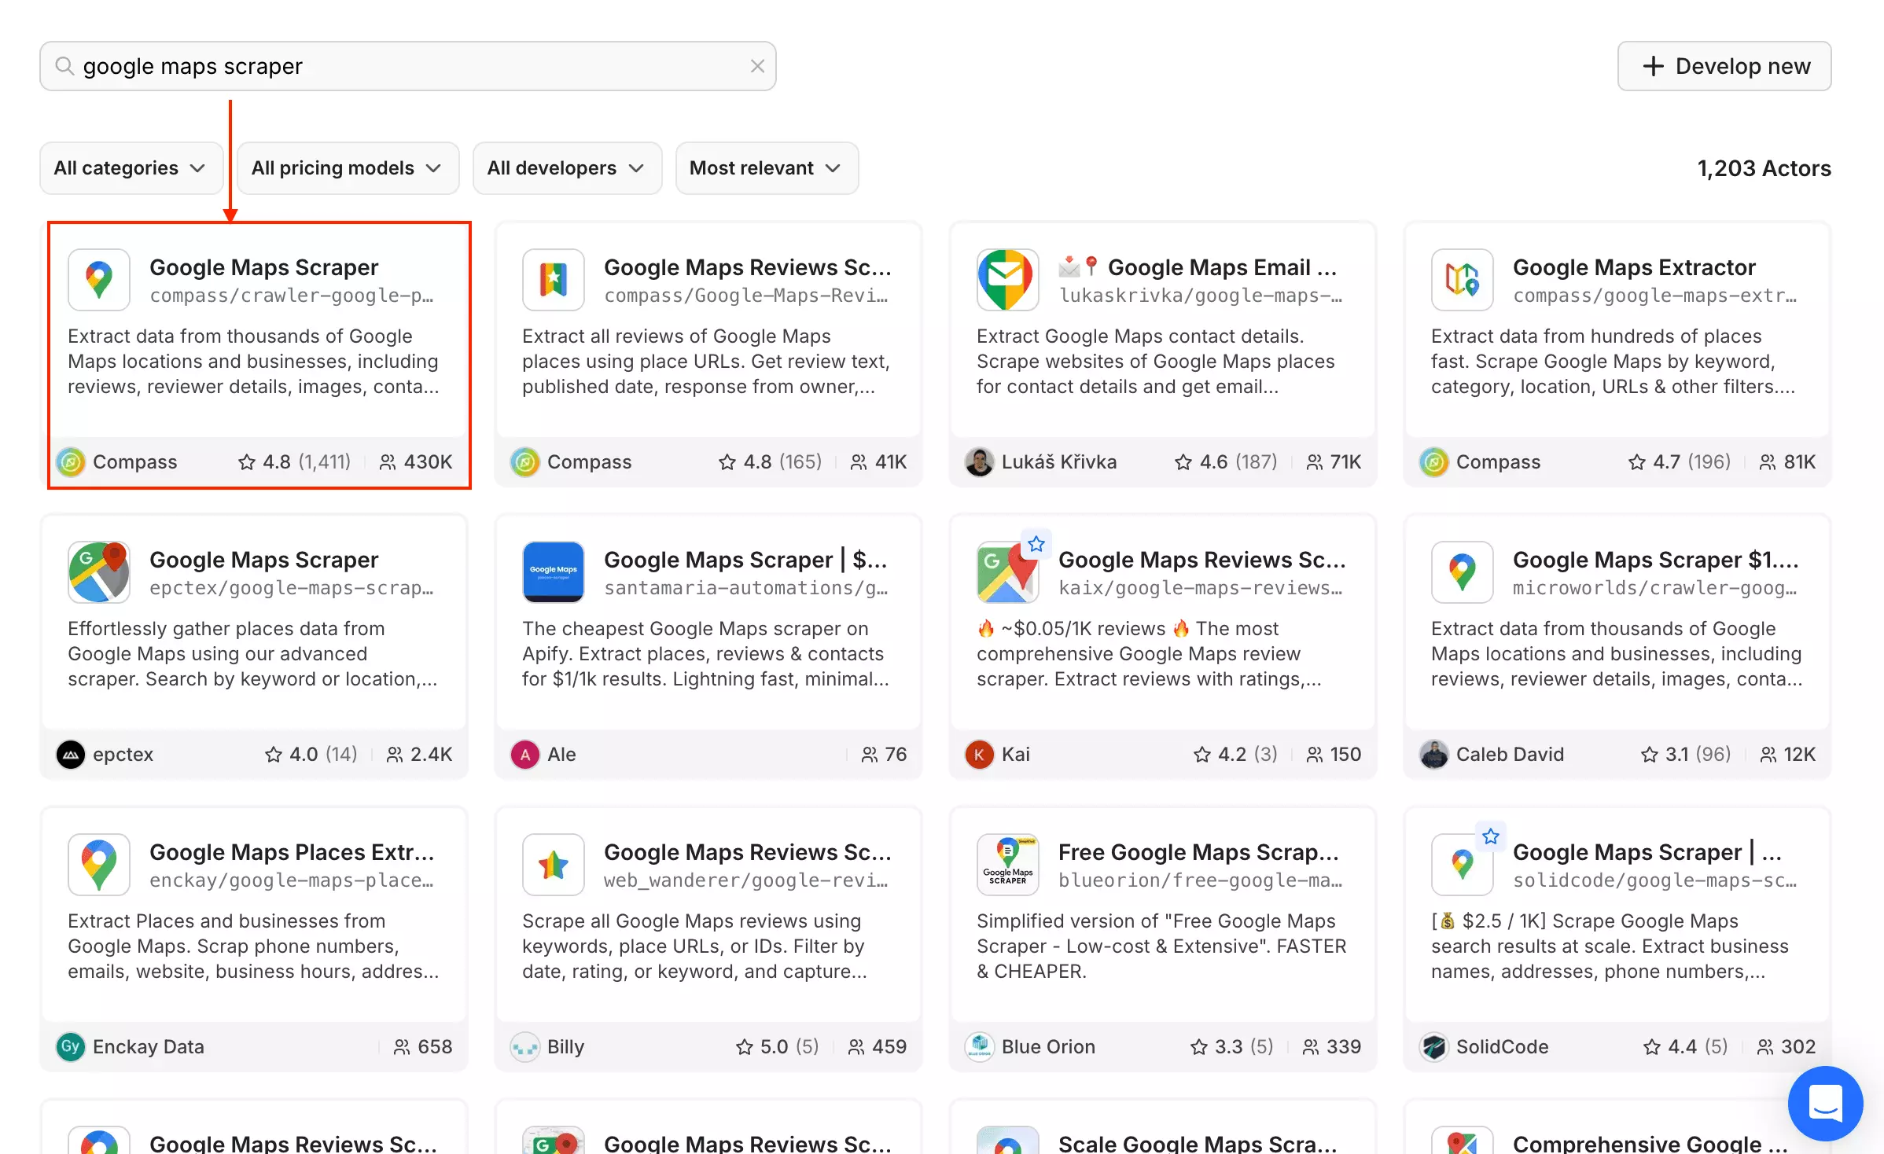Click the Enckay Data avatar
The width and height of the screenshot is (1884, 1154).
71,1047
